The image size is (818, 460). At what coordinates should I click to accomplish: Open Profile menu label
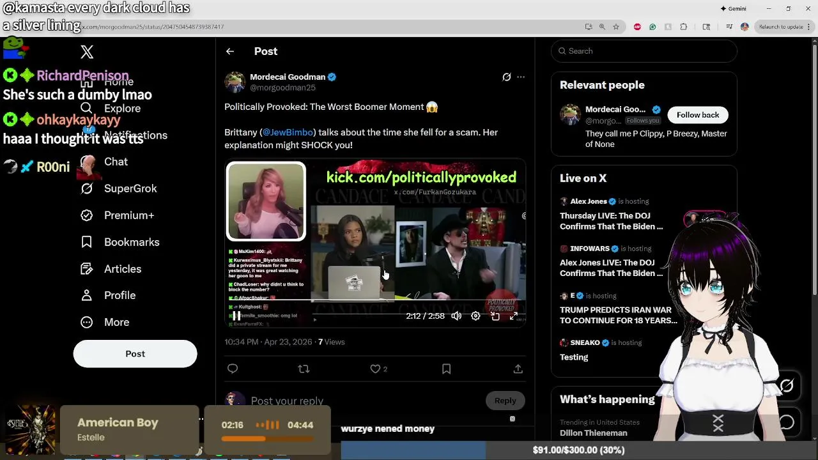pos(120,295)
